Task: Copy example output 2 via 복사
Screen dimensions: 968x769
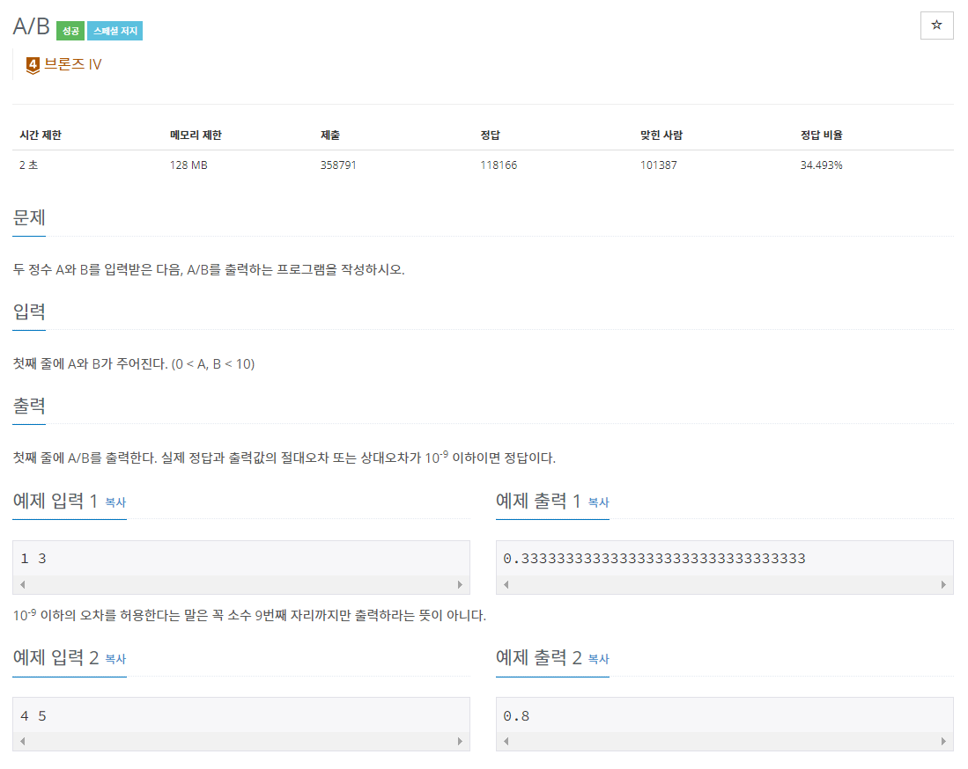Action: click(x=598, y=659)
